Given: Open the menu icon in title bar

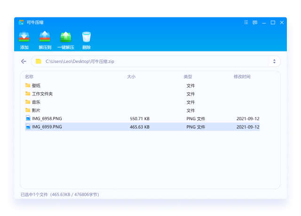Looking at the screenshot, I should click(246, 23).
